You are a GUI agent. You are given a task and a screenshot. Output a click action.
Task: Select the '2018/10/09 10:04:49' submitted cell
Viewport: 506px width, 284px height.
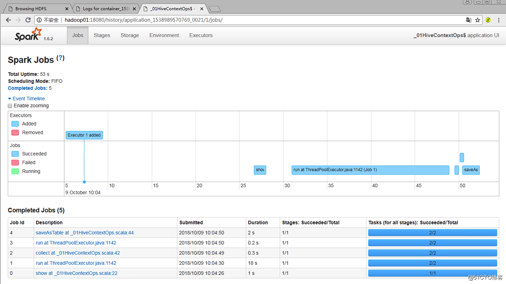pos(212,253)
